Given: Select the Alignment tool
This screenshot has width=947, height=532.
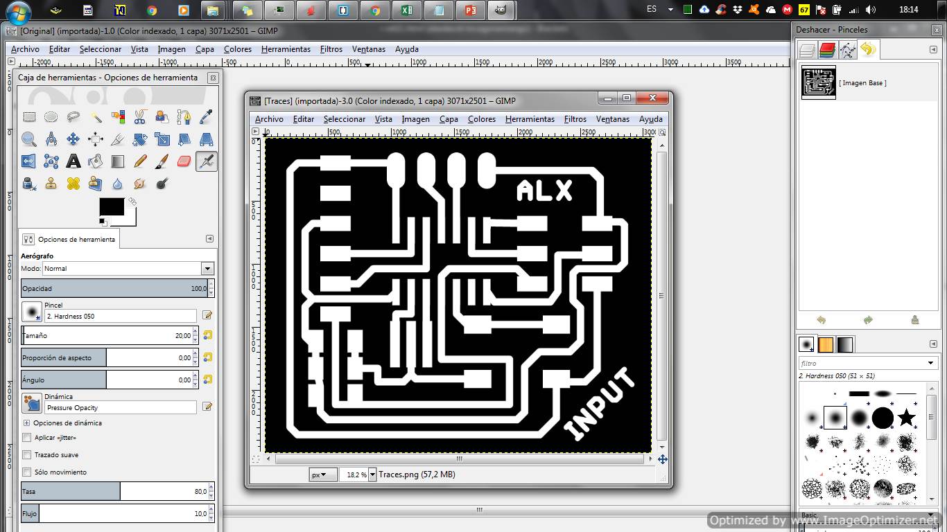Looking at the screenshot, I should point(96,139).
